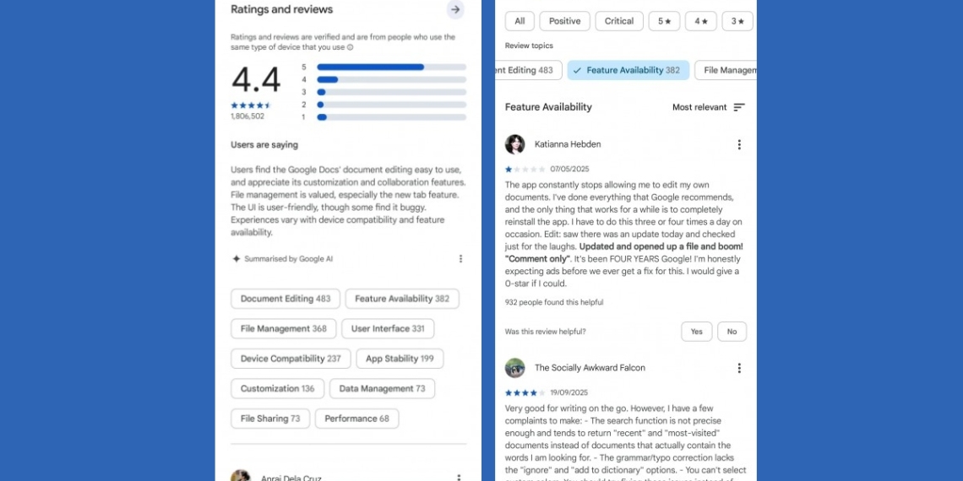Filter reviews by 5 star rating
The image size is (963, 481).
click(x=664, y=21)
